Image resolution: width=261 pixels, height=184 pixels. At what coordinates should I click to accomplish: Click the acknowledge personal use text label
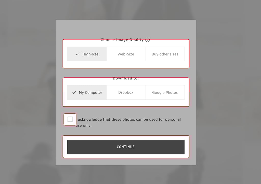pos(128,122)
